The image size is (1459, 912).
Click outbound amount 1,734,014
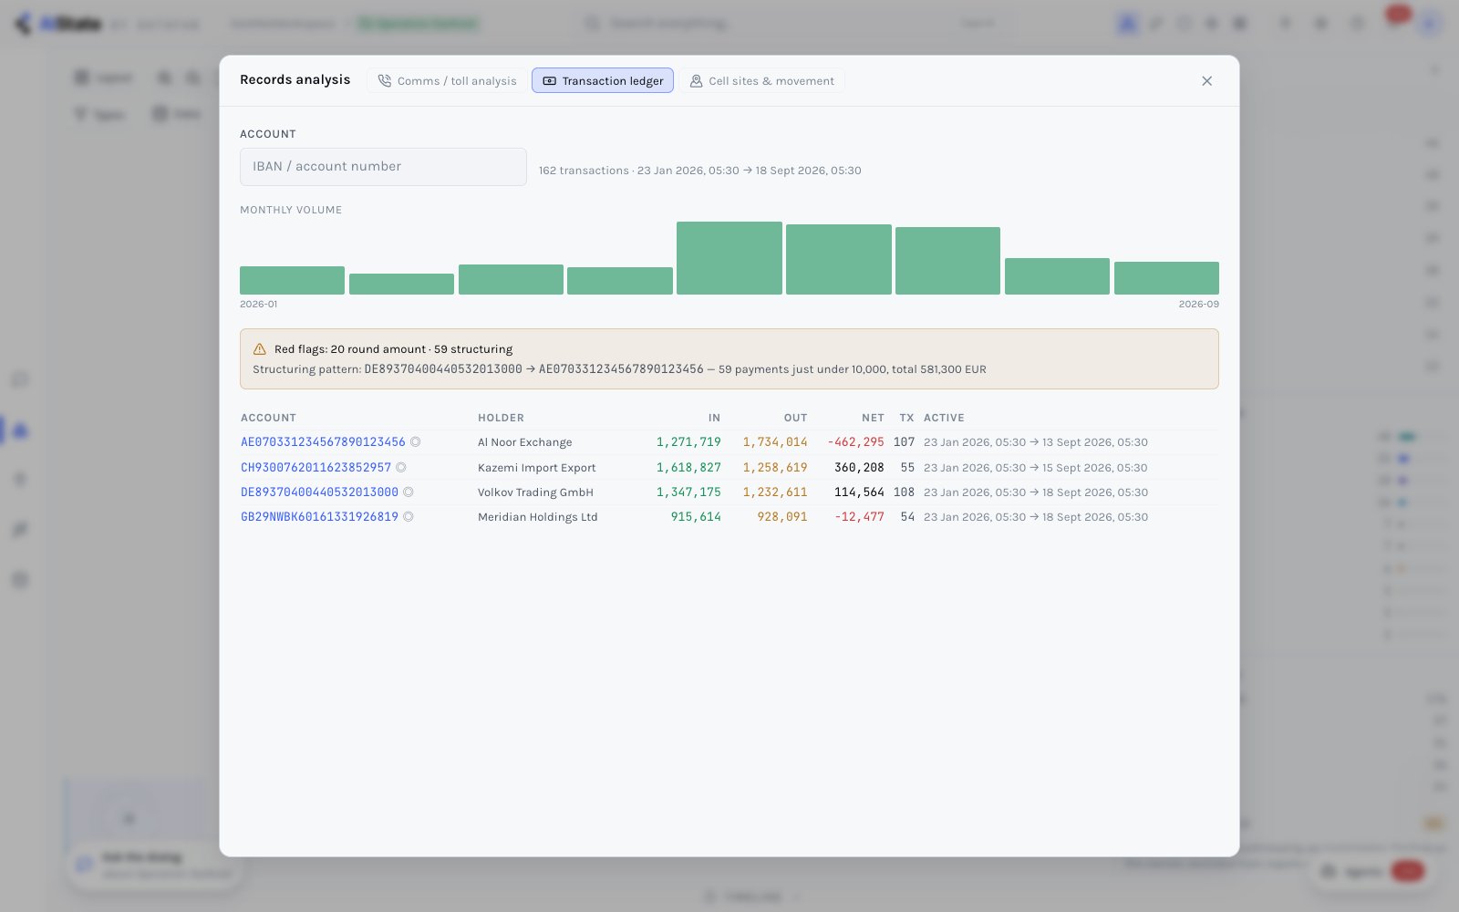[x=775, y=442]
